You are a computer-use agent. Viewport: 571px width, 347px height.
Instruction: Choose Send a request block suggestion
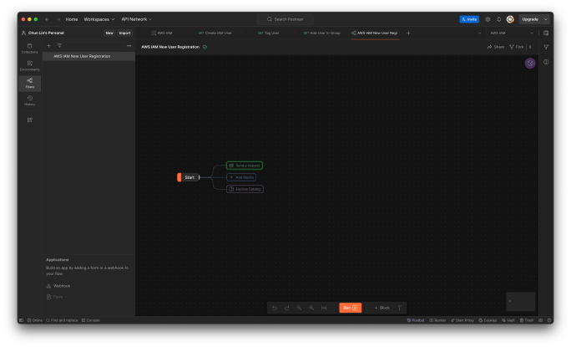click(x=245, y=166)
